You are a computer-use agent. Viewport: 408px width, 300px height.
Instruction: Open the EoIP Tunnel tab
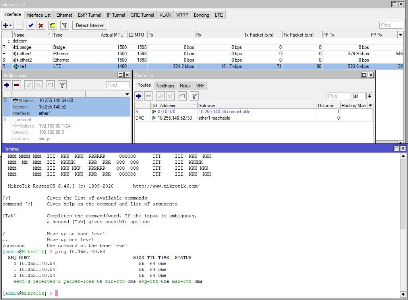click(x=89, y=15)
